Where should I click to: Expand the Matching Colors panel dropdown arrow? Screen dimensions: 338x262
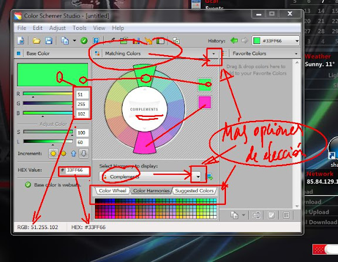214,53
